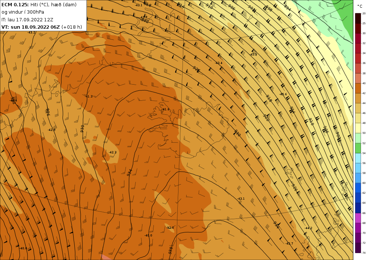Click the 894 height contour label
This screenshot has width=368, height=260.
287,7
